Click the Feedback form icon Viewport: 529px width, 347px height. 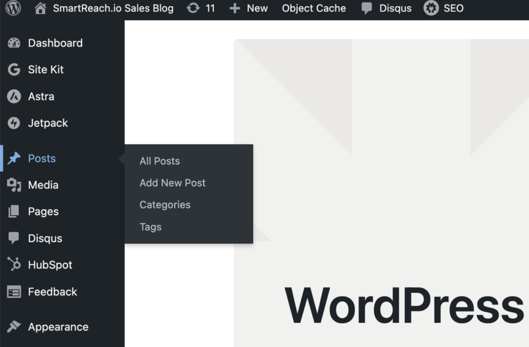(x=14, y=292)
